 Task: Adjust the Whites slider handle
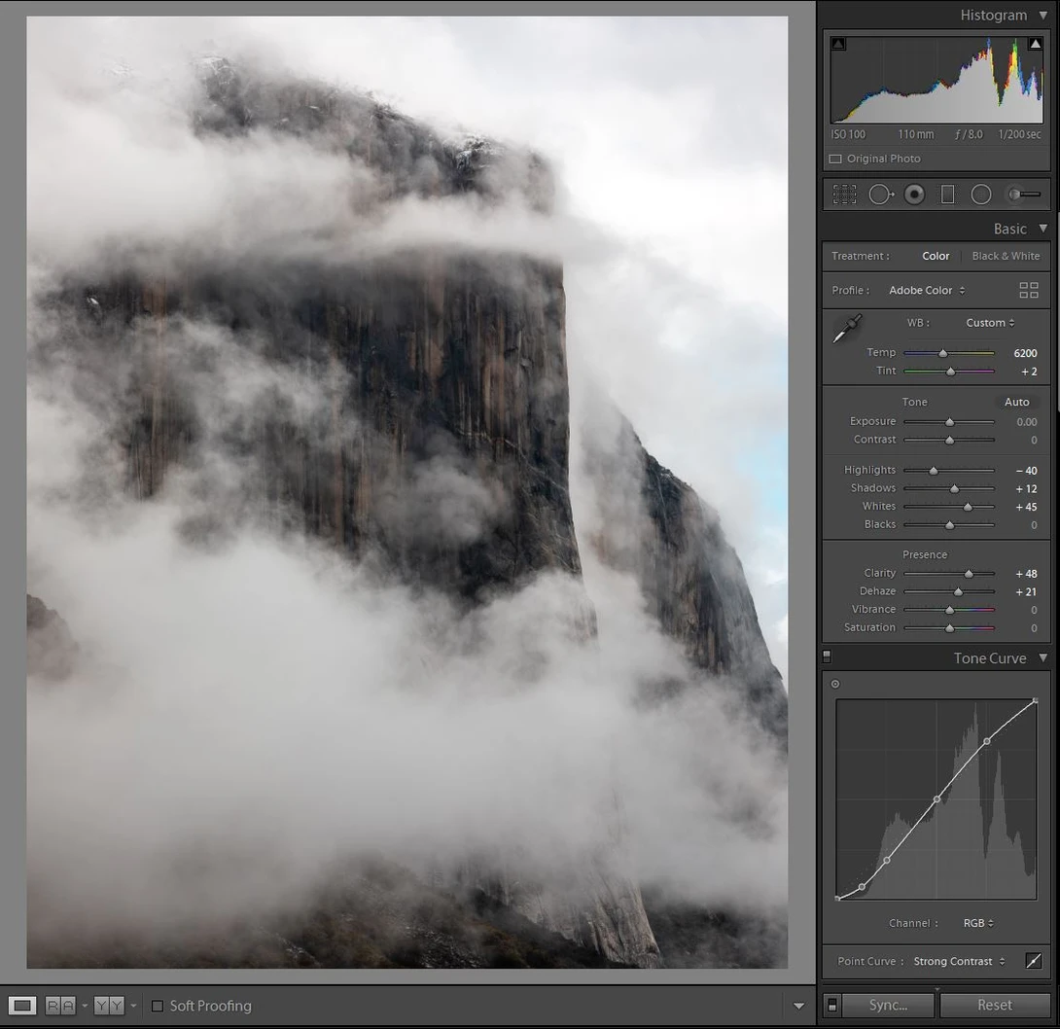pyautogui.click(x=968, y=507)
